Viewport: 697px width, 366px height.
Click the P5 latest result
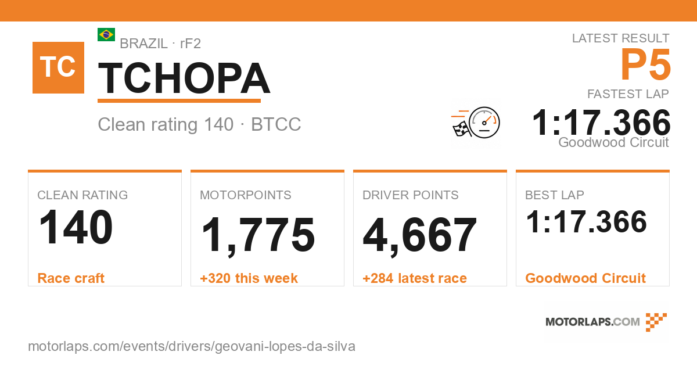(646, 64)
